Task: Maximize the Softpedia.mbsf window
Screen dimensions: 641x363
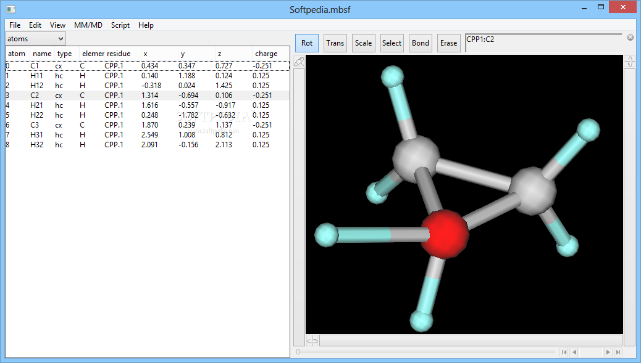Action: pos(600,7)
